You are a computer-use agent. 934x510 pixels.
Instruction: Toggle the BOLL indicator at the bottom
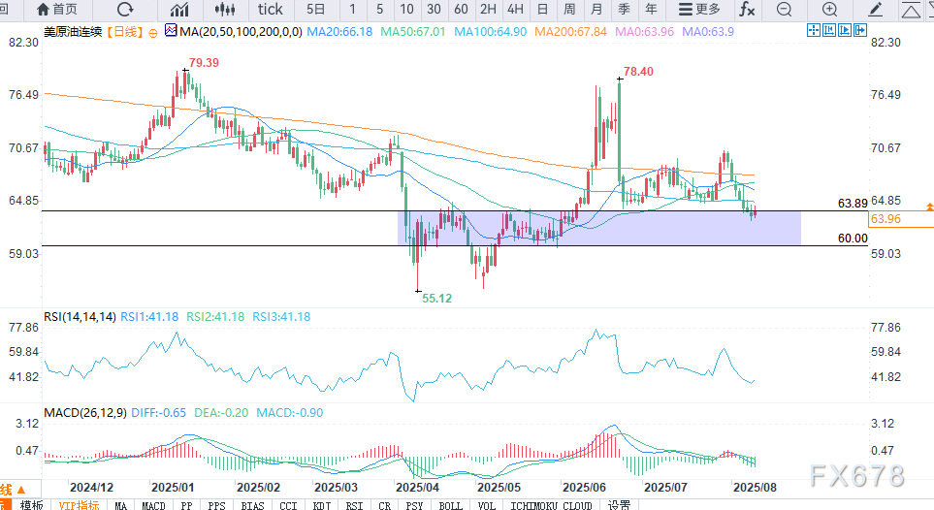coord(450,505)
